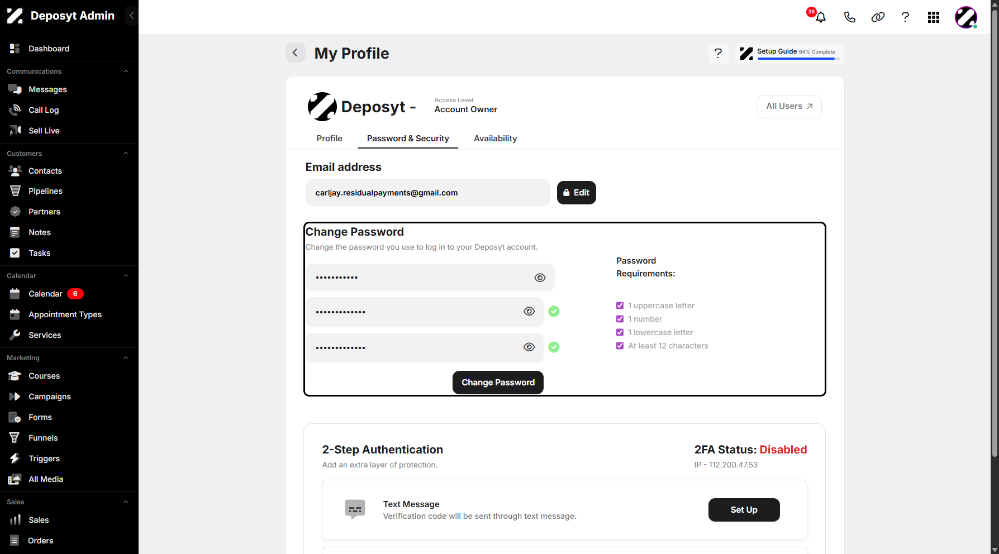Toggle the 1 uppercase letter checkbox

[x=620, y=305]
